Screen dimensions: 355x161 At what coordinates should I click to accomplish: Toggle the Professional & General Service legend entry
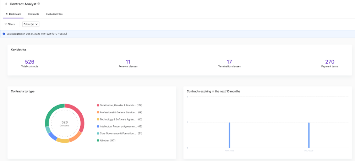tap(119, 112)
